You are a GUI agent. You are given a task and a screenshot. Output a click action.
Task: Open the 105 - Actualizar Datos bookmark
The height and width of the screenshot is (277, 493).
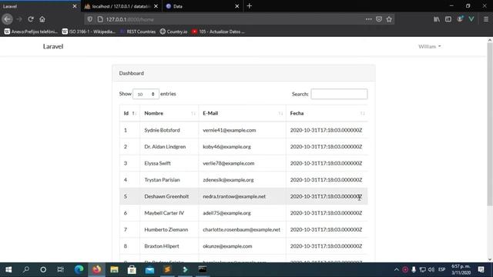[x=218, y=32]
